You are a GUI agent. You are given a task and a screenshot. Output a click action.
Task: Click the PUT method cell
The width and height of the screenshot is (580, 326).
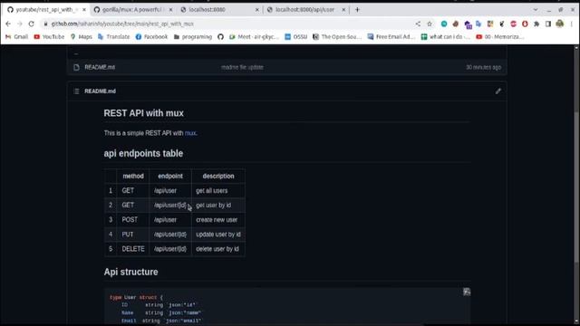pyautogui.click(x=133, y=235)
